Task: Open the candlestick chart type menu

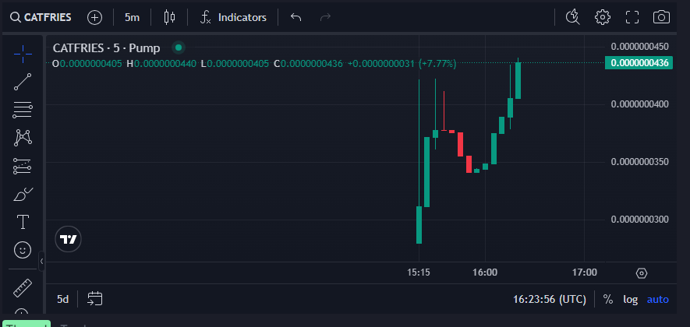Action: click(x=169, y=18)
